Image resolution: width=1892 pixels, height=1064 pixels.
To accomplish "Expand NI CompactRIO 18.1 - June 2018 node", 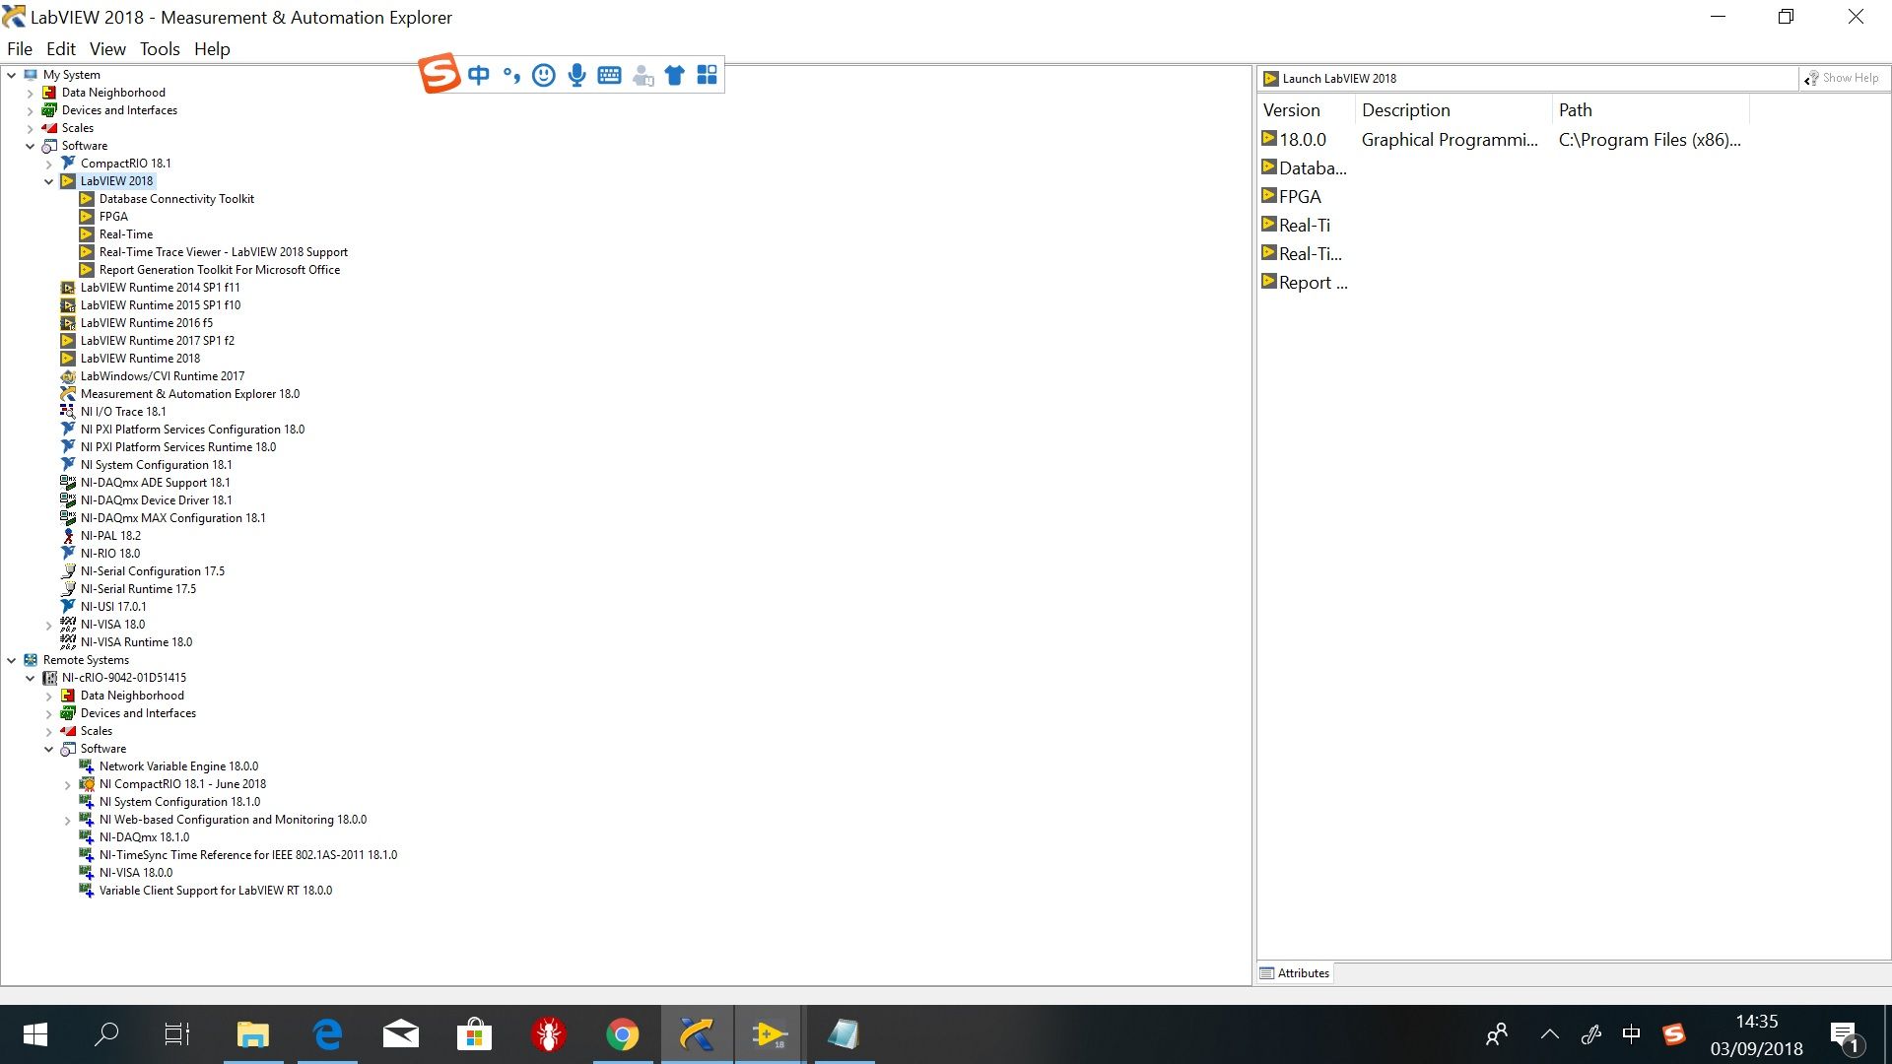I will point(68,784).
